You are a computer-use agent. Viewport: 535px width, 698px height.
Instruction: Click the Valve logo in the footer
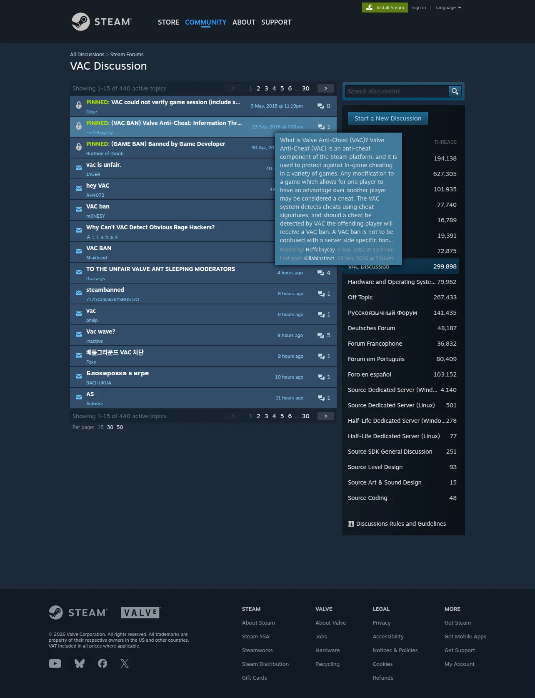(x=141, y=613)
